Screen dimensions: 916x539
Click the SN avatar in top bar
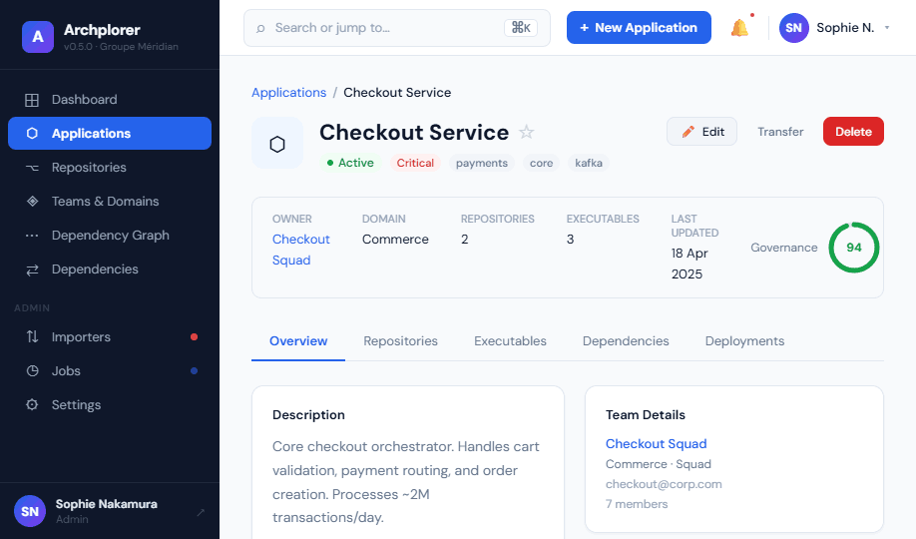pos(794,28)
